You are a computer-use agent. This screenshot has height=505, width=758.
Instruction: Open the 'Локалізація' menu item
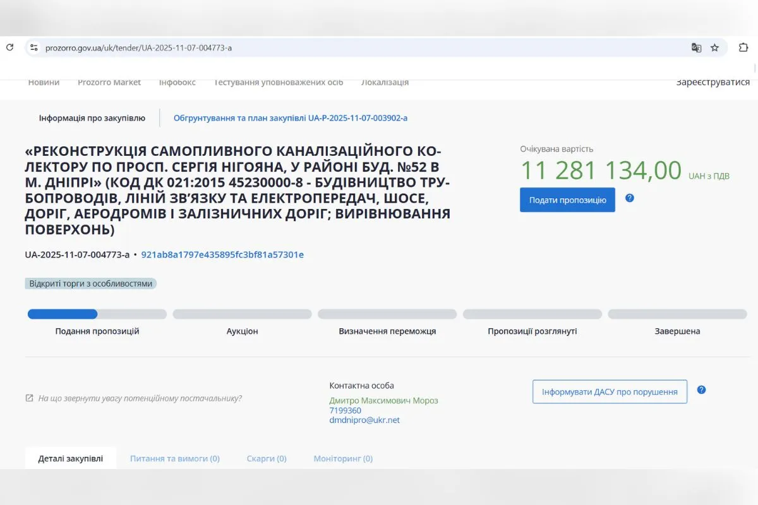coord(385,81)
